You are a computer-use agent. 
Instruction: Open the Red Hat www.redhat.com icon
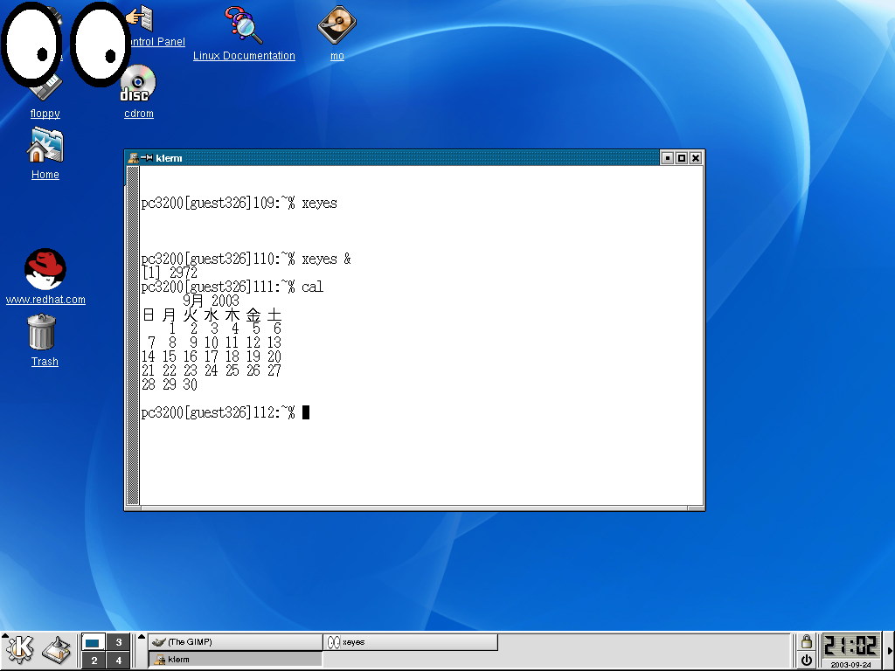45,269
